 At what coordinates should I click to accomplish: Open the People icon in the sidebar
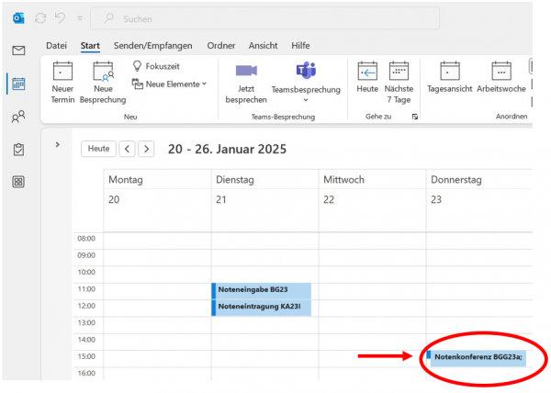[x=18, y=117]
